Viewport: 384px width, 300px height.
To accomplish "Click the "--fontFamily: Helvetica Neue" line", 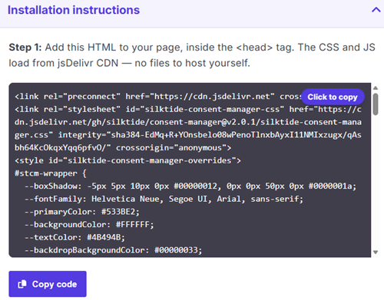I will (164, 199).
